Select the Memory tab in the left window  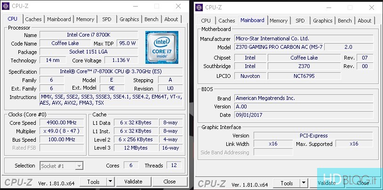click(x=85, y=19)
